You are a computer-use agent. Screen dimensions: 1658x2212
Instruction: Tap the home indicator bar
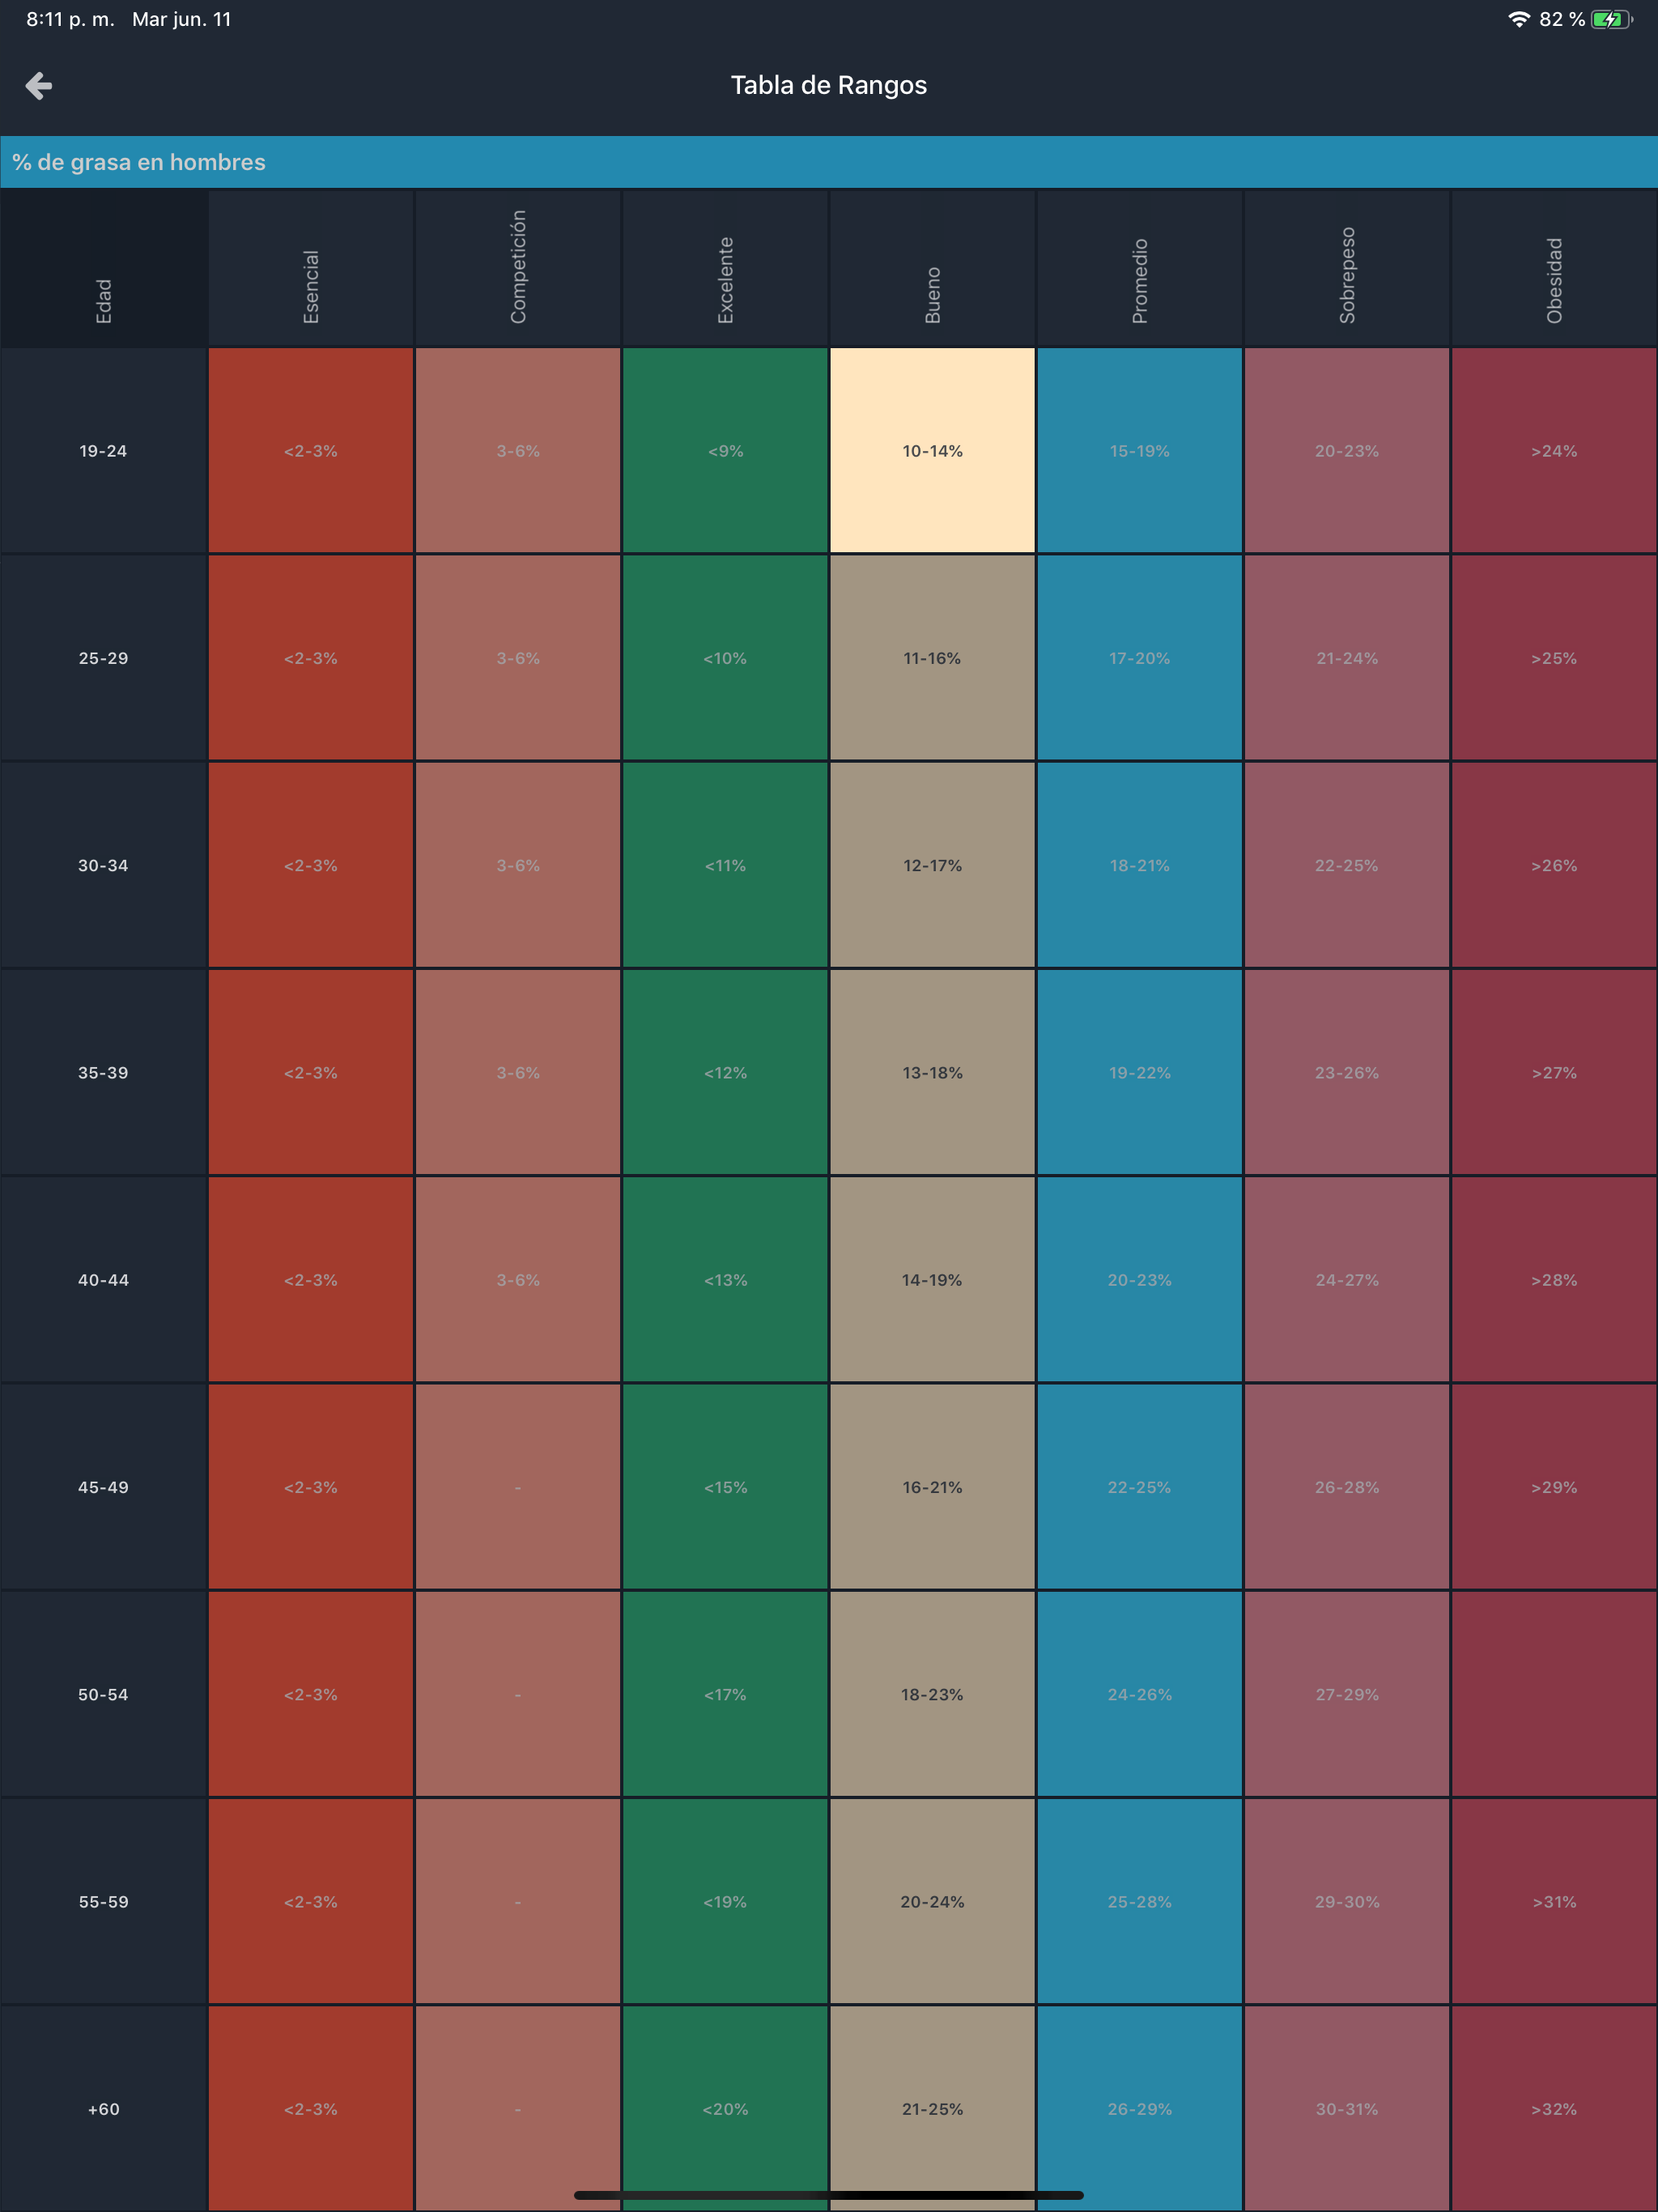point(828,2195)
